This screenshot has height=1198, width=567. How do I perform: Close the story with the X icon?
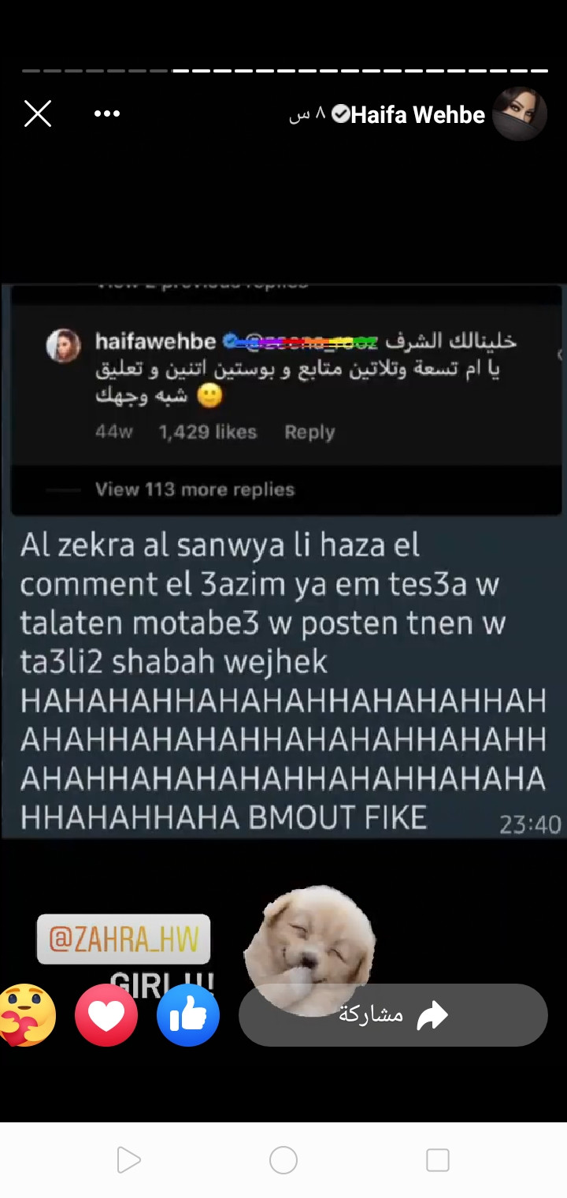tap(38, 114)
